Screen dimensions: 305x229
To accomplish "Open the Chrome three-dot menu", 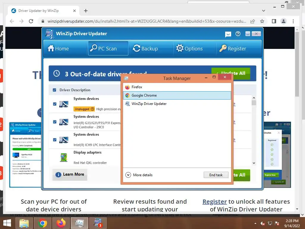I will point(293,21).
